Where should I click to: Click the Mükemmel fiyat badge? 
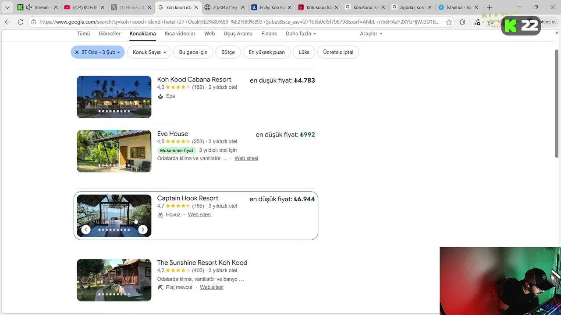click(177, 150)
